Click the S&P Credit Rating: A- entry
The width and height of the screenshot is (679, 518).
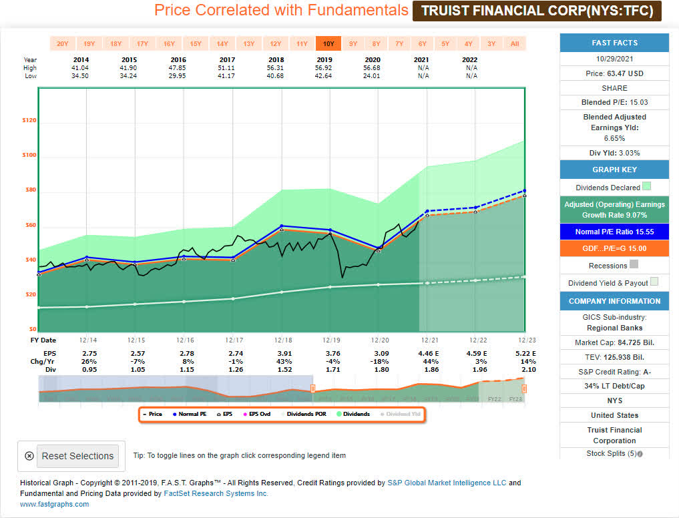[x=614, y=372]
